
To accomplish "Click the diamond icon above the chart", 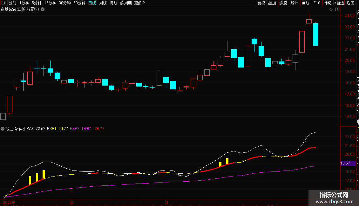I will tap(331, 10).
